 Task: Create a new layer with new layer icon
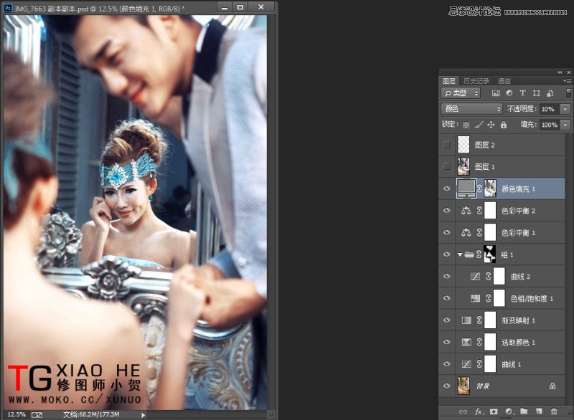pos(539,411)
